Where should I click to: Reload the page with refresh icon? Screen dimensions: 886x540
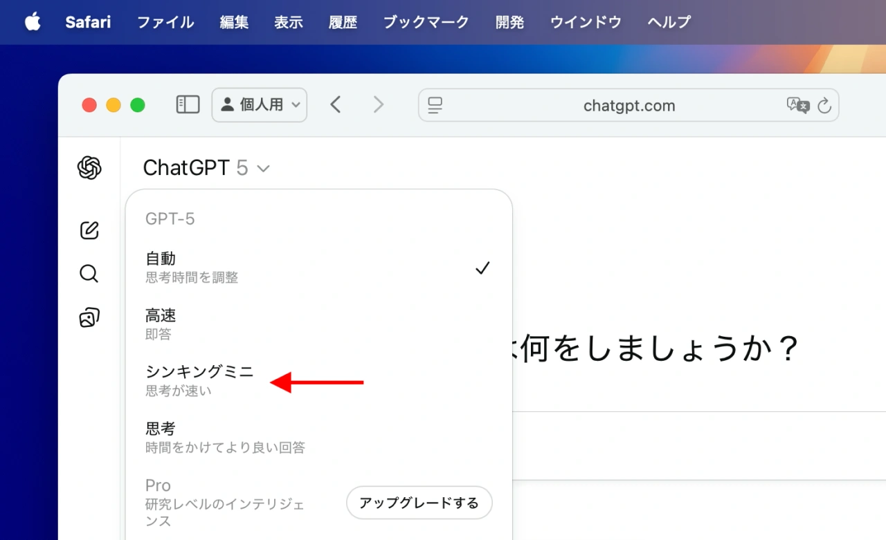coord(824,106)
